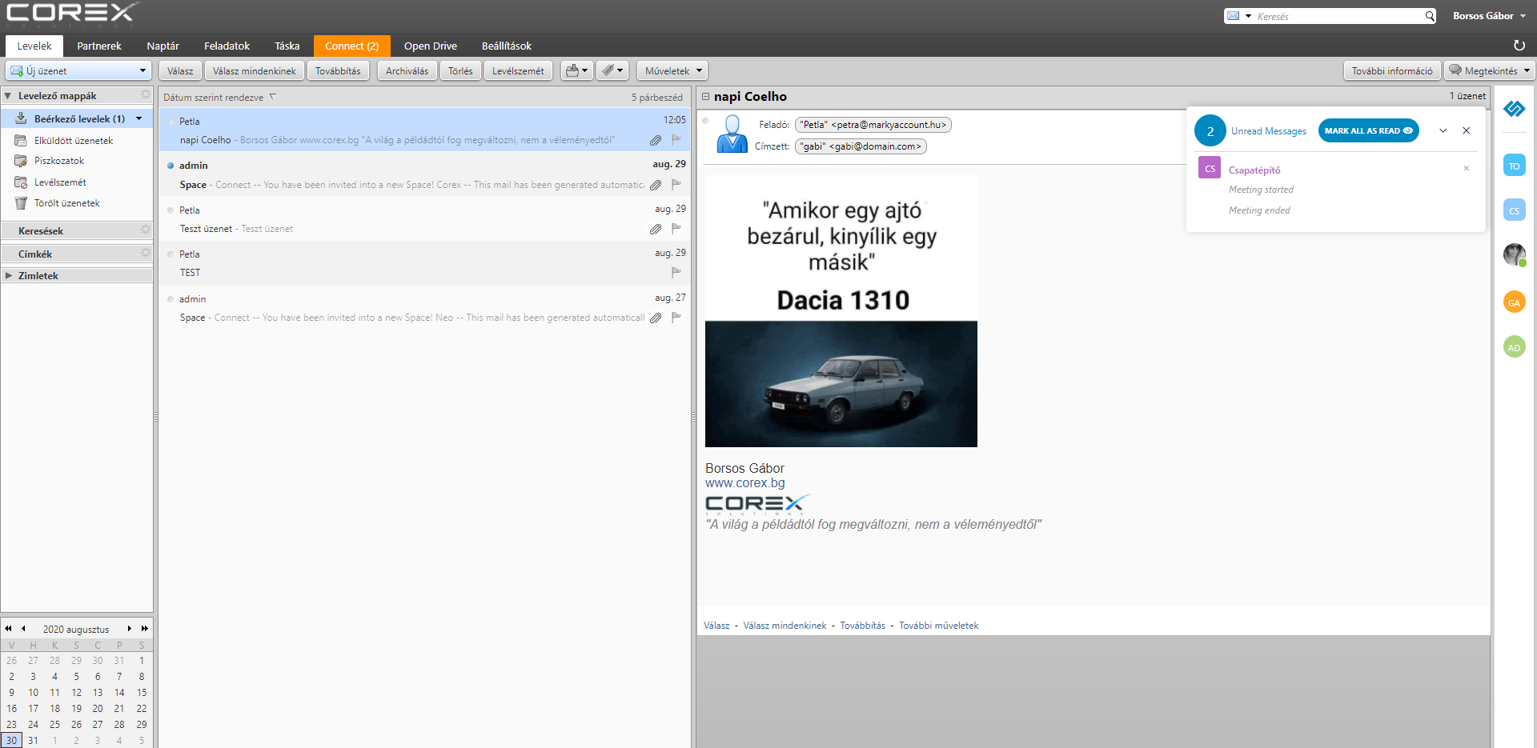The width and height of the screenshot is (1537, 748).
Task: Open the Beállítások tab
Action: coord(507,46)
